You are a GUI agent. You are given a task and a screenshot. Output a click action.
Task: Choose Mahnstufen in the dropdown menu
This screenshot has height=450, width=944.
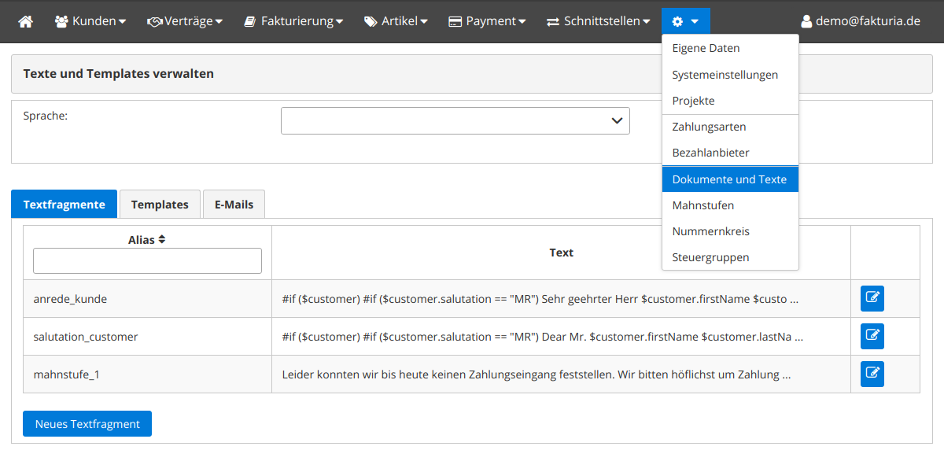(702, 205)
